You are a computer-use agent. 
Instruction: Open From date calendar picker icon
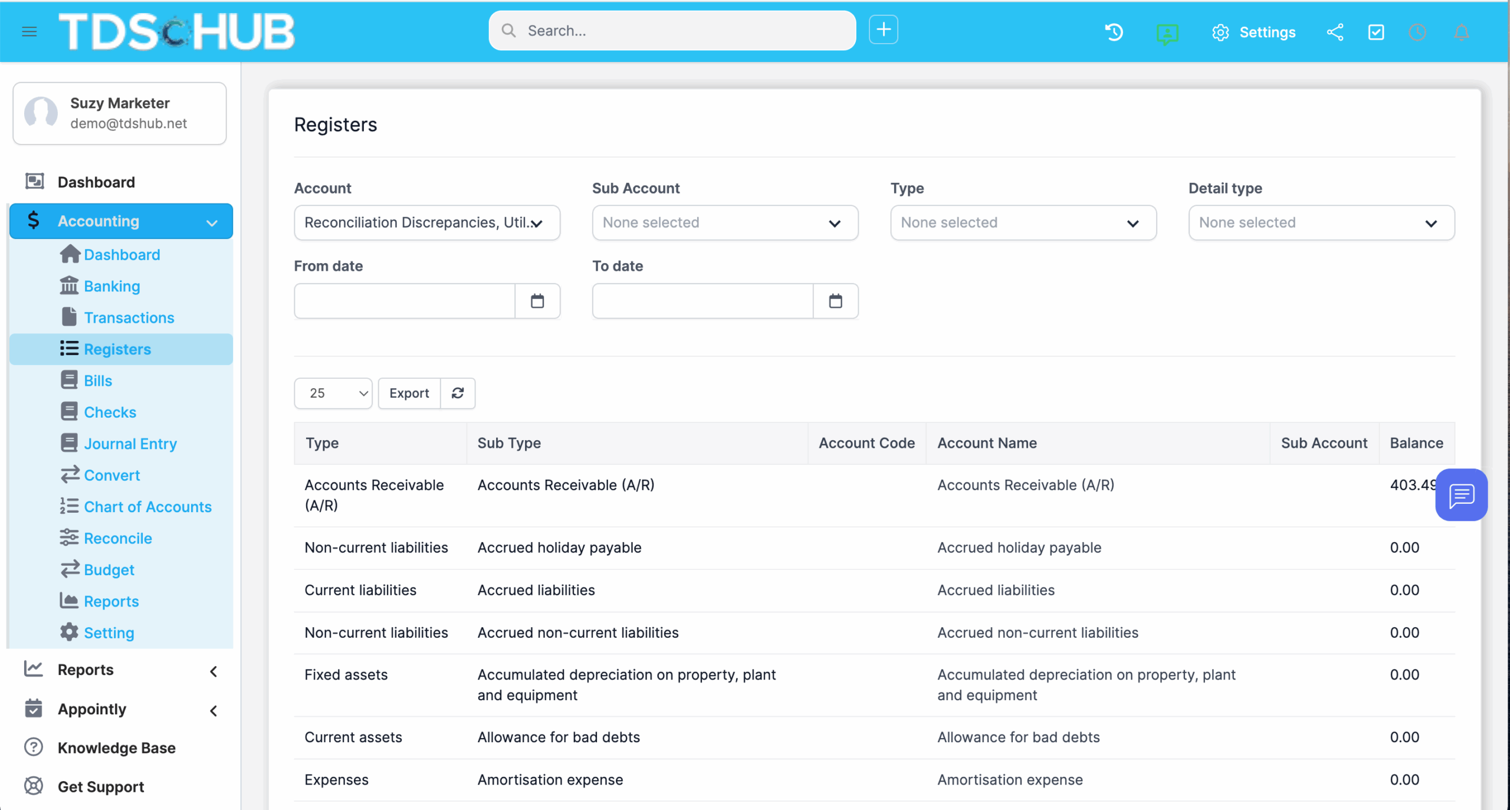pyautogui.click(x=537, y=301)
